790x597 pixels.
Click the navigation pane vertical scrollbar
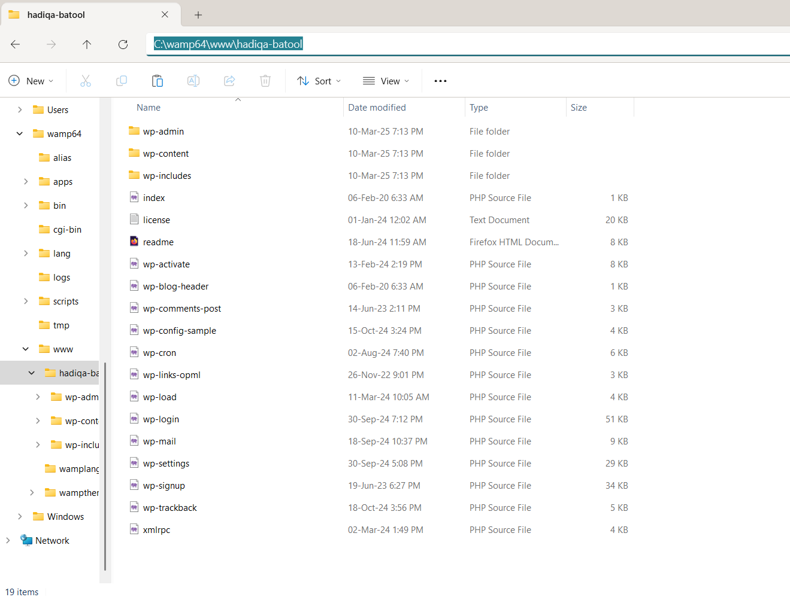tap(105, 467)
